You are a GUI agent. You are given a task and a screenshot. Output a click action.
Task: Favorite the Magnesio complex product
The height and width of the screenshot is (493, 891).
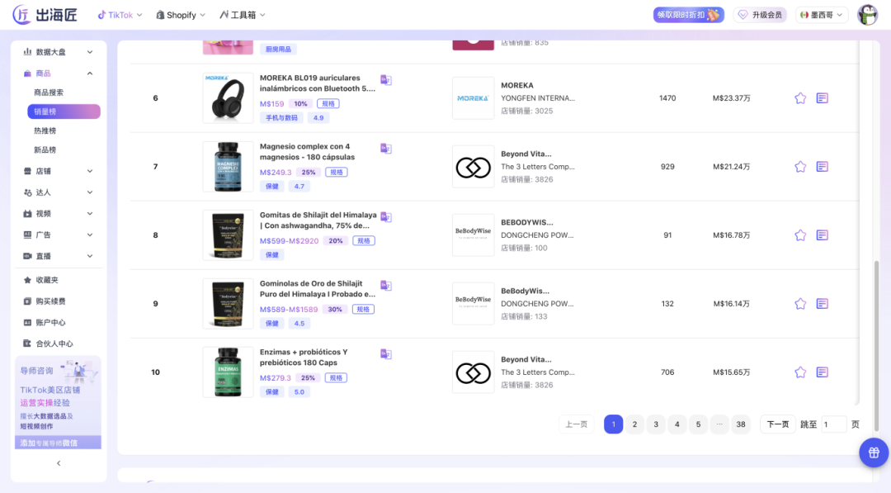800,167
